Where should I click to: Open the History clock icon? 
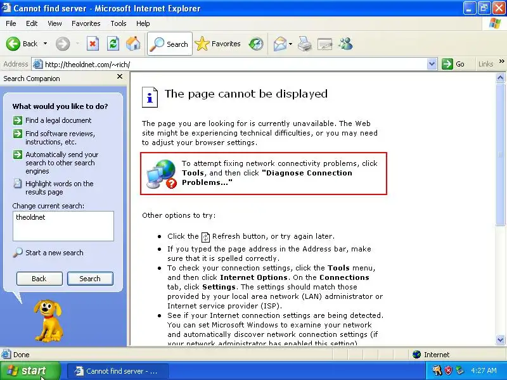coord(256,44)
